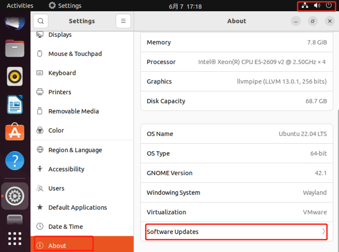Open Region & Language settings

point(75,150)
